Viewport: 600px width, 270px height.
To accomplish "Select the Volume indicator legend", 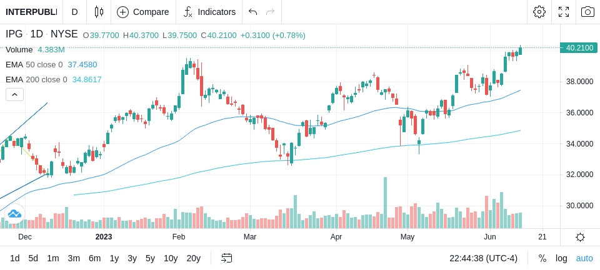I will click(19, 50).
